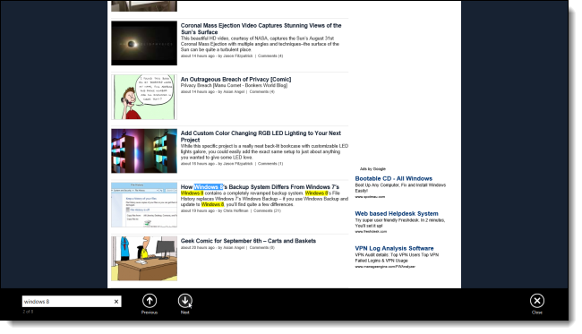Screen dimensions: 582x334
Task: Open 'An Outrageous Breach of Privacy [Comic]'
Action: (x=235, y=80)
